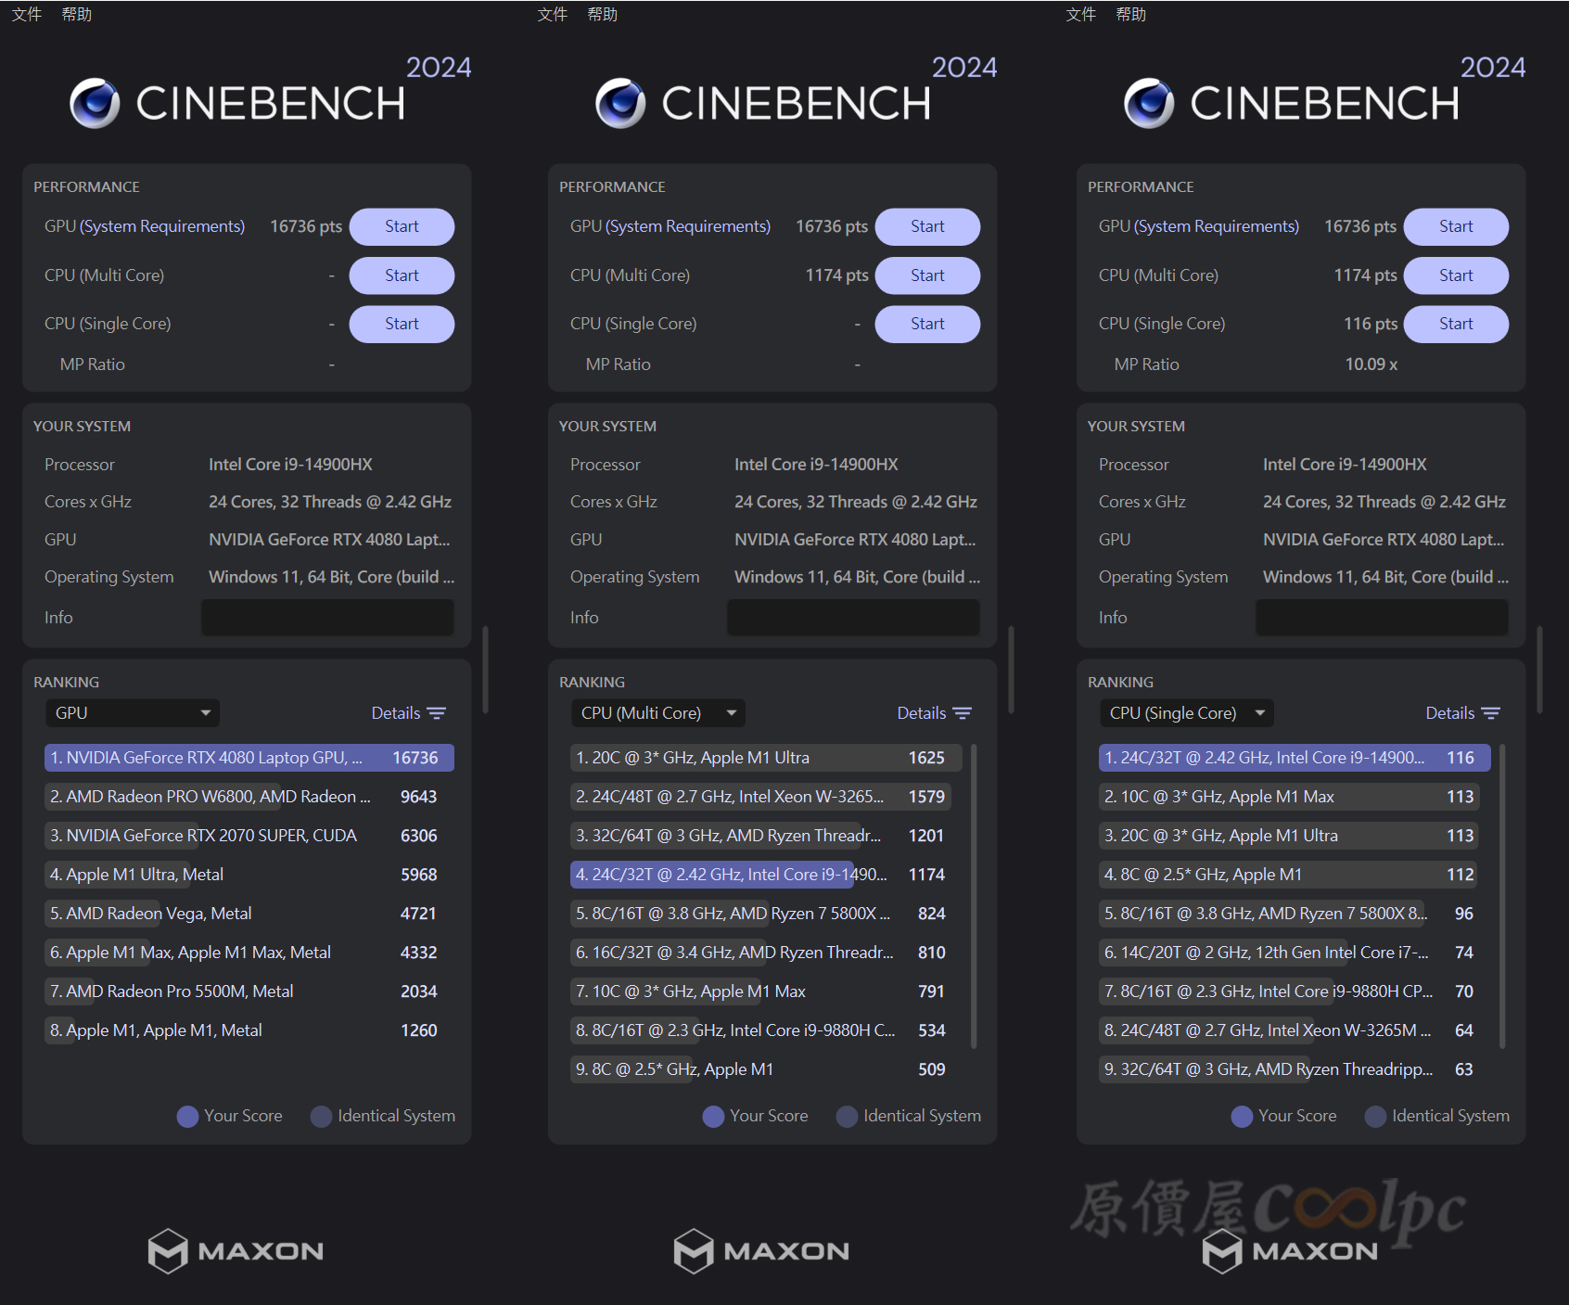
Task: Click Identical System legend dot in left window
Action: click(x=321, y=1117)
